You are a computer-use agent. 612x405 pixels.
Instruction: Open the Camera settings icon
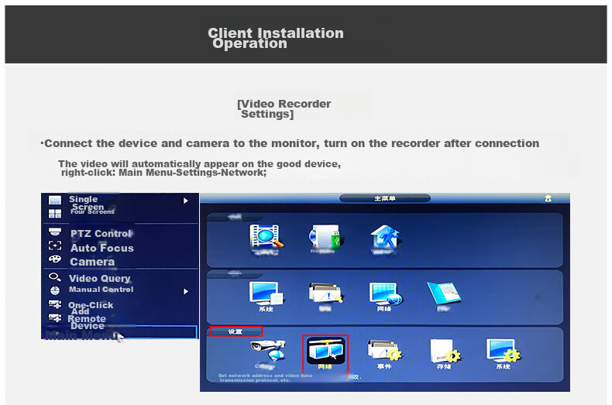coord(268,350)
